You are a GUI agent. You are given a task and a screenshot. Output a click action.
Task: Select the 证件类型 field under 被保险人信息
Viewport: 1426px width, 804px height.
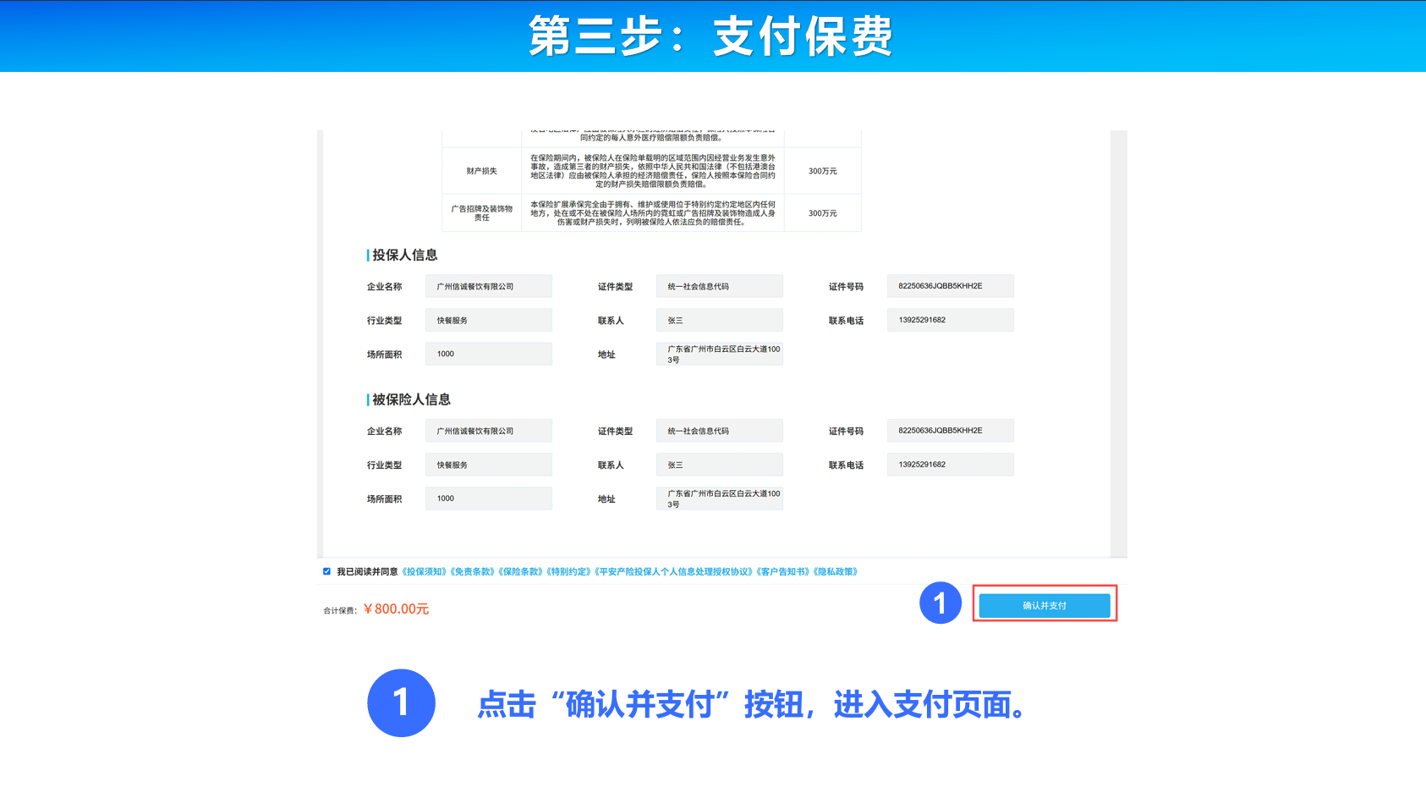[x=719, y=431]
